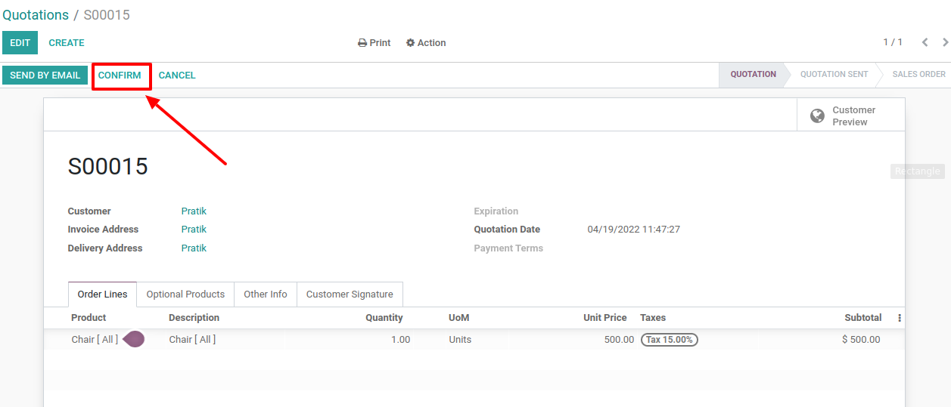The width and height of the screenshot is (951, 407).
Task: Open customer Pratik link
Action: pos(194,211)
